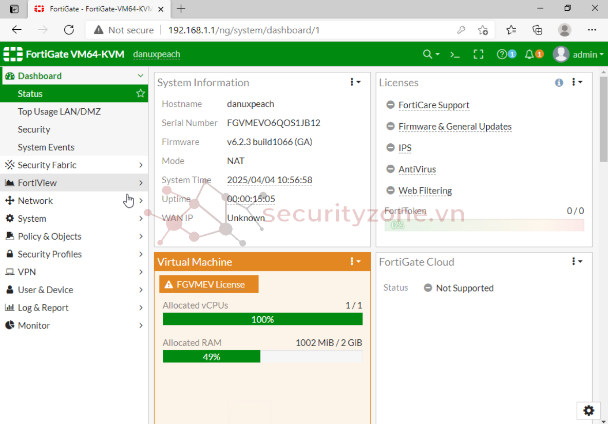Click the Status favorite star icon
The width and height of the screenshot is (608, 424).
140,93
